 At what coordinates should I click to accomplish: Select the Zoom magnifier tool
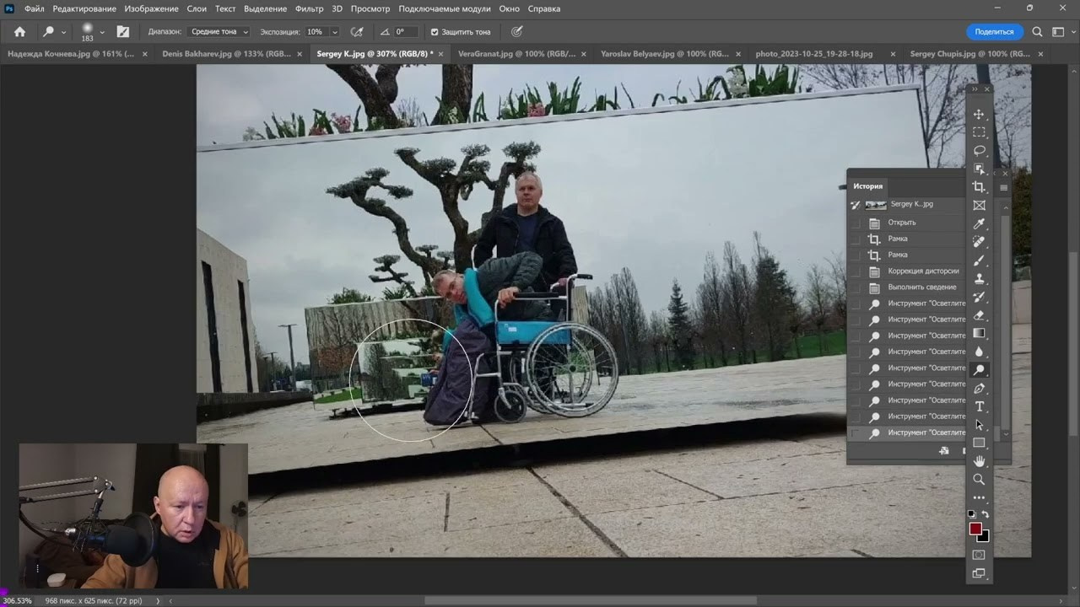click(x=979, y=480)
